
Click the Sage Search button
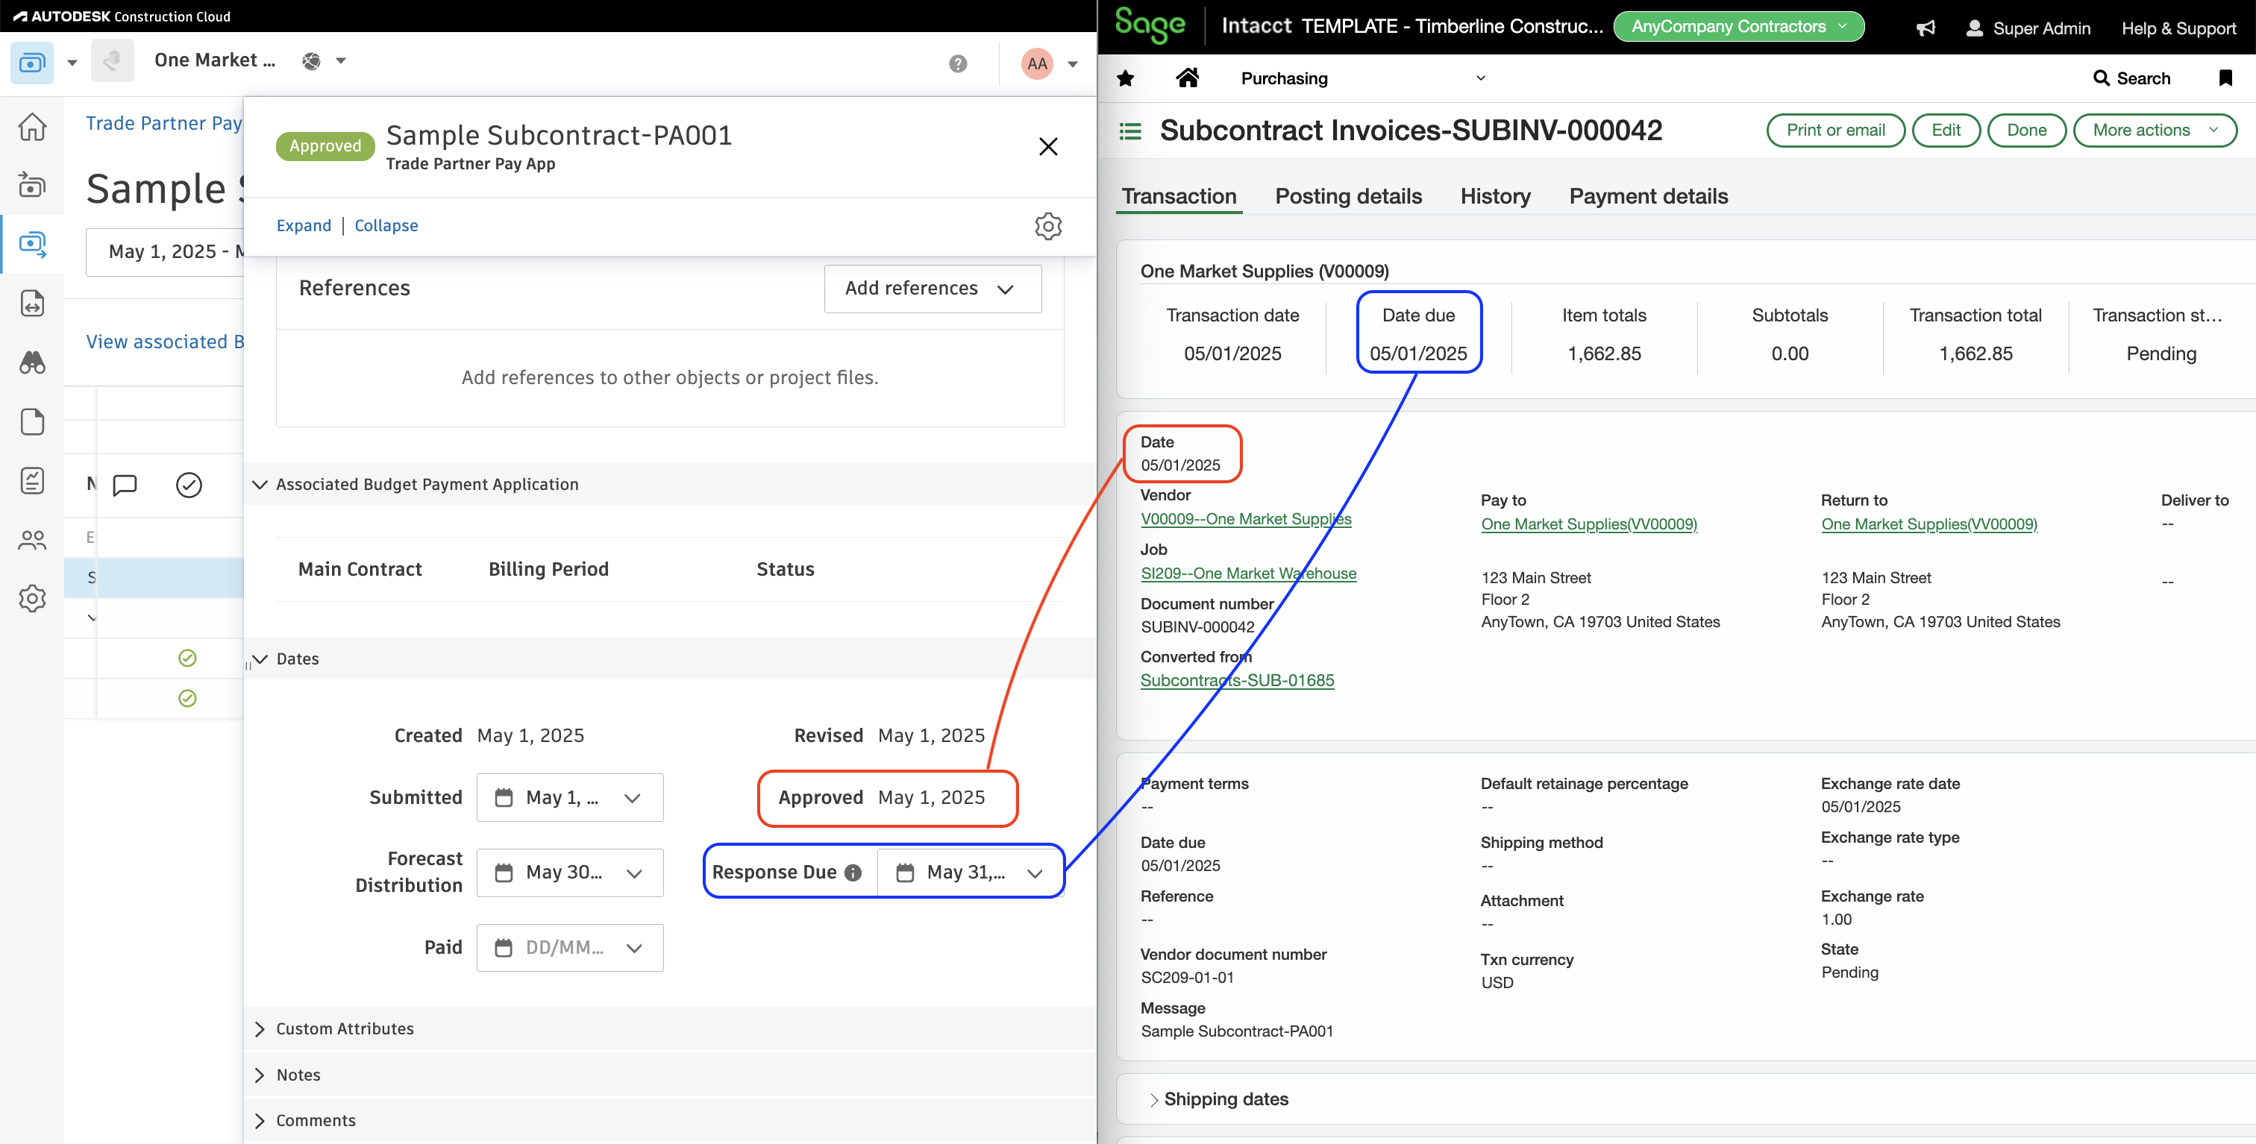[x=2131, y=79]
